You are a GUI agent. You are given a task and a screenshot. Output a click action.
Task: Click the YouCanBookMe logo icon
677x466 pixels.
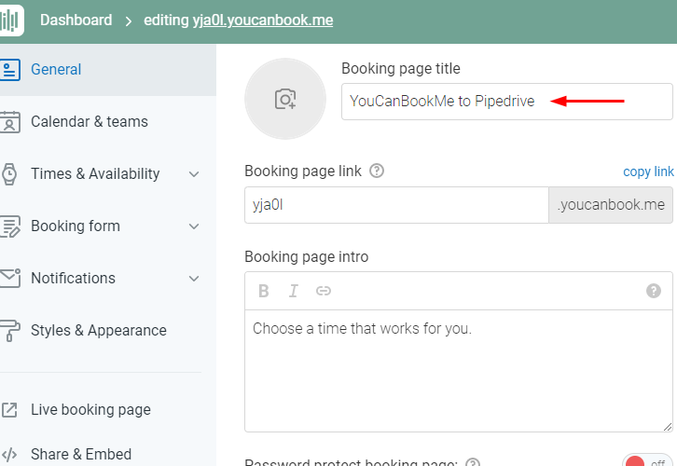coord(10,21)
